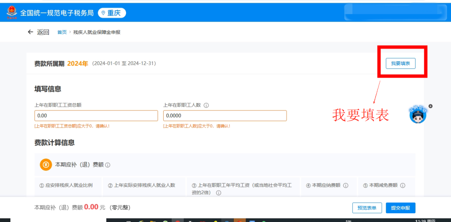Viewport: 451px width, 222px height.
Task: Go to 首页 via breadcrumb
Action: point(62,32)
